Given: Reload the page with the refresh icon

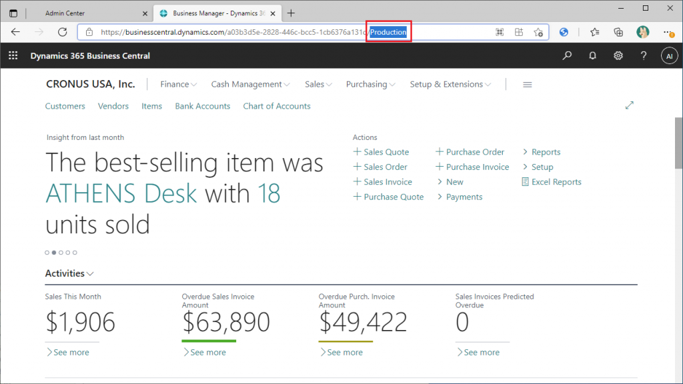Looking at the screenshot, I should point(63,32).
